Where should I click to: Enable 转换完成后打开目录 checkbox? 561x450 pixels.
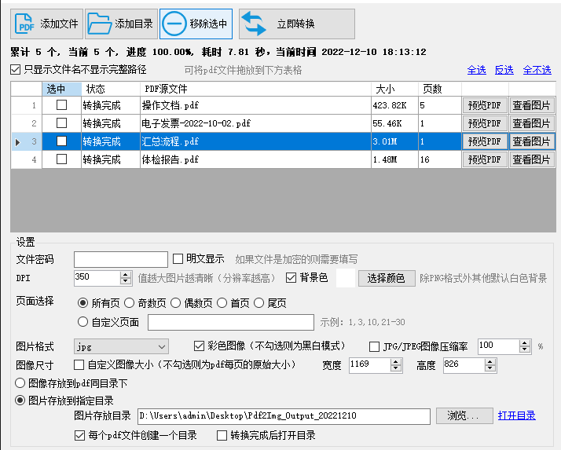pyautogui.click(x=222, y=435)
